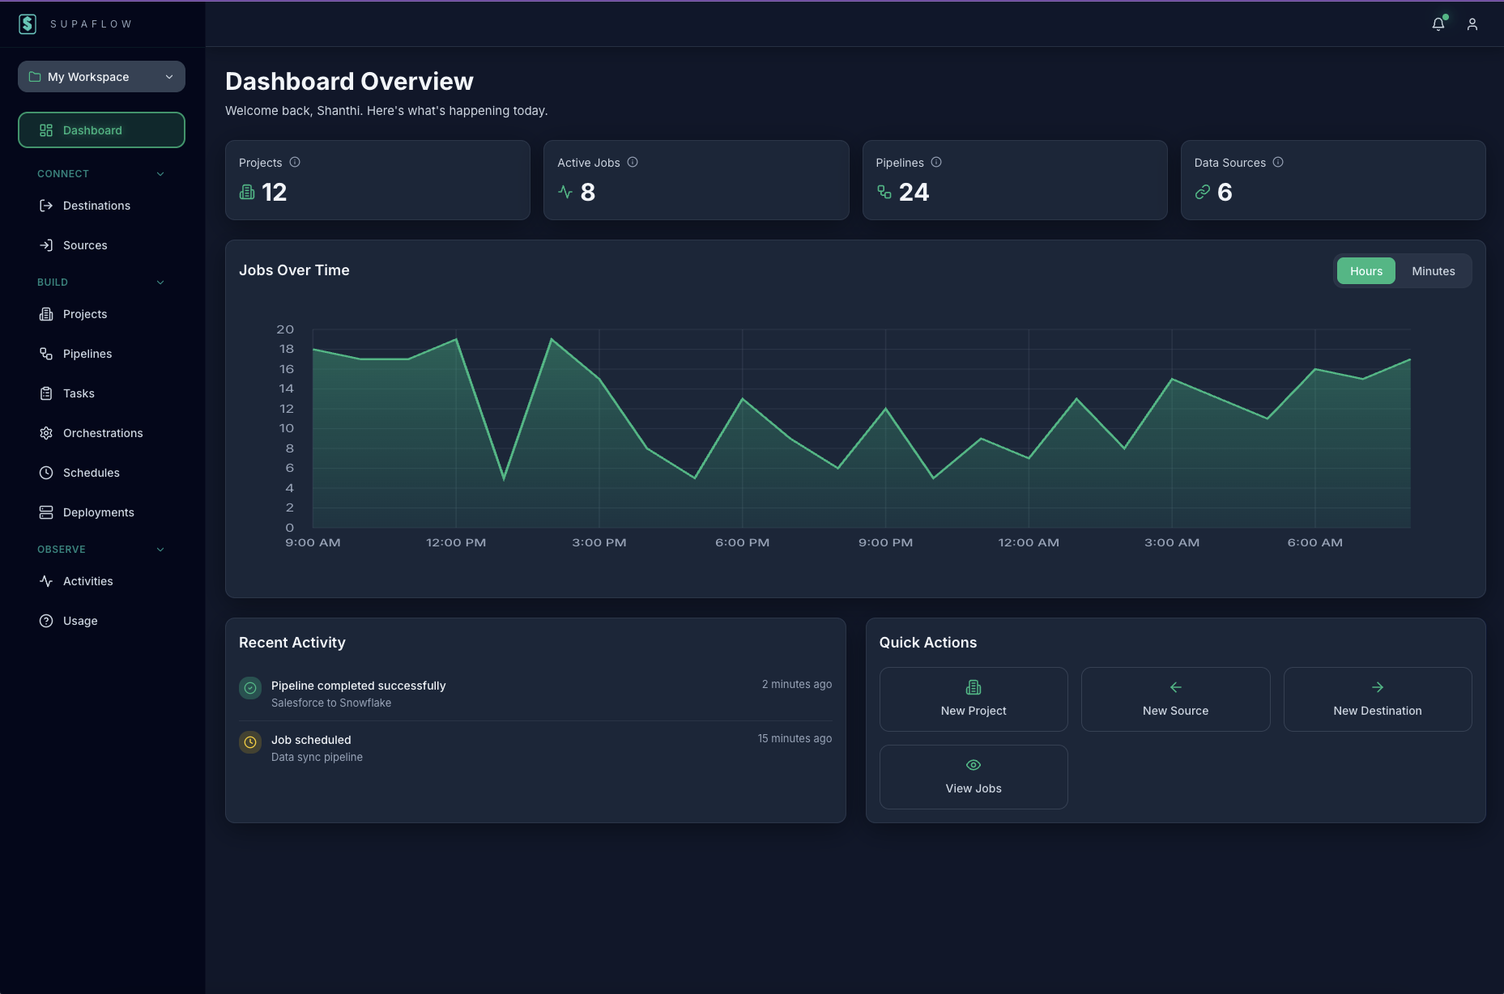Click the link icon beside 6
Viewport: 1504px width, 994px height.
click(1203, 192)
